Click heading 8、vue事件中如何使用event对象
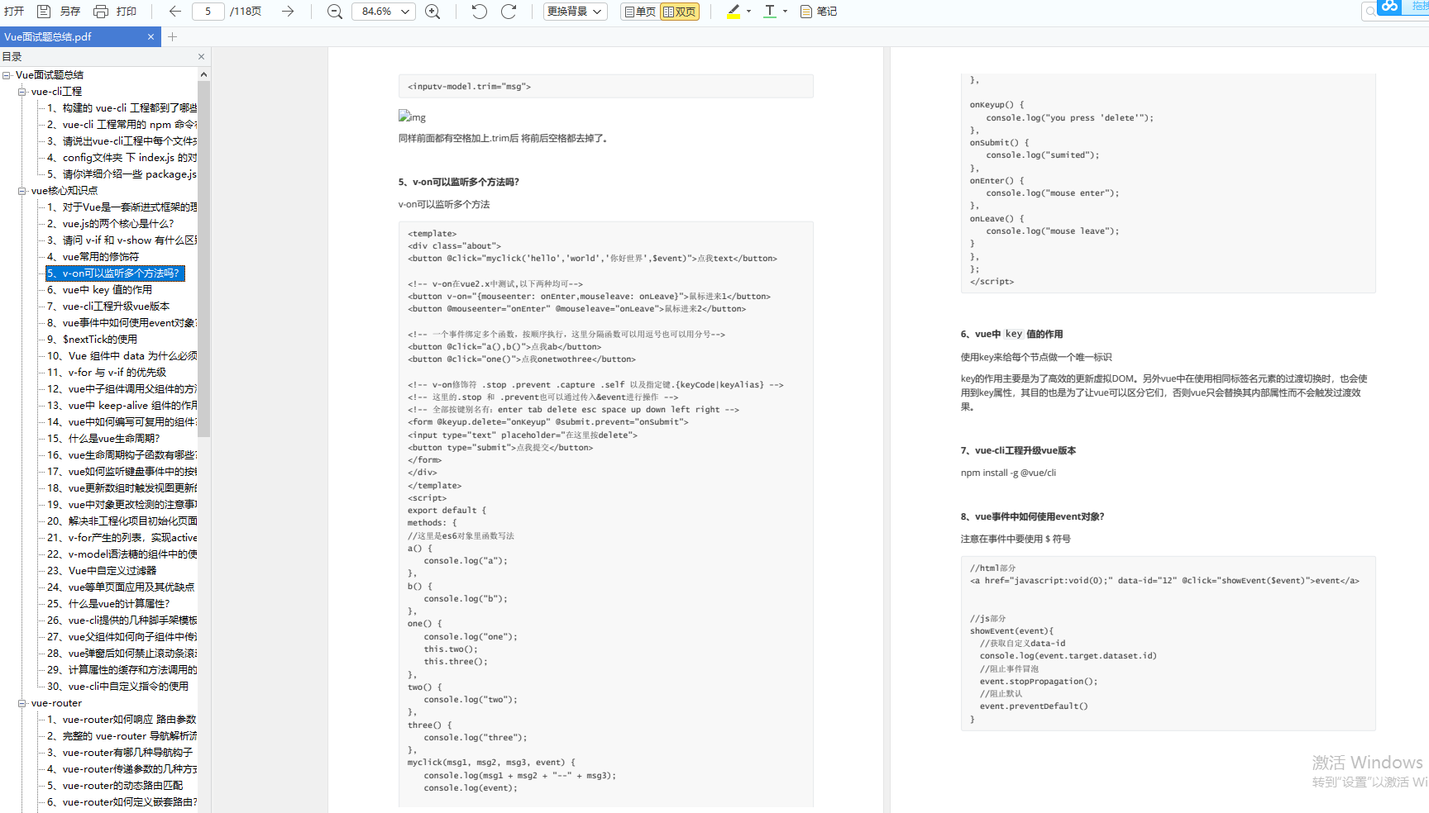 point(1032,516)
